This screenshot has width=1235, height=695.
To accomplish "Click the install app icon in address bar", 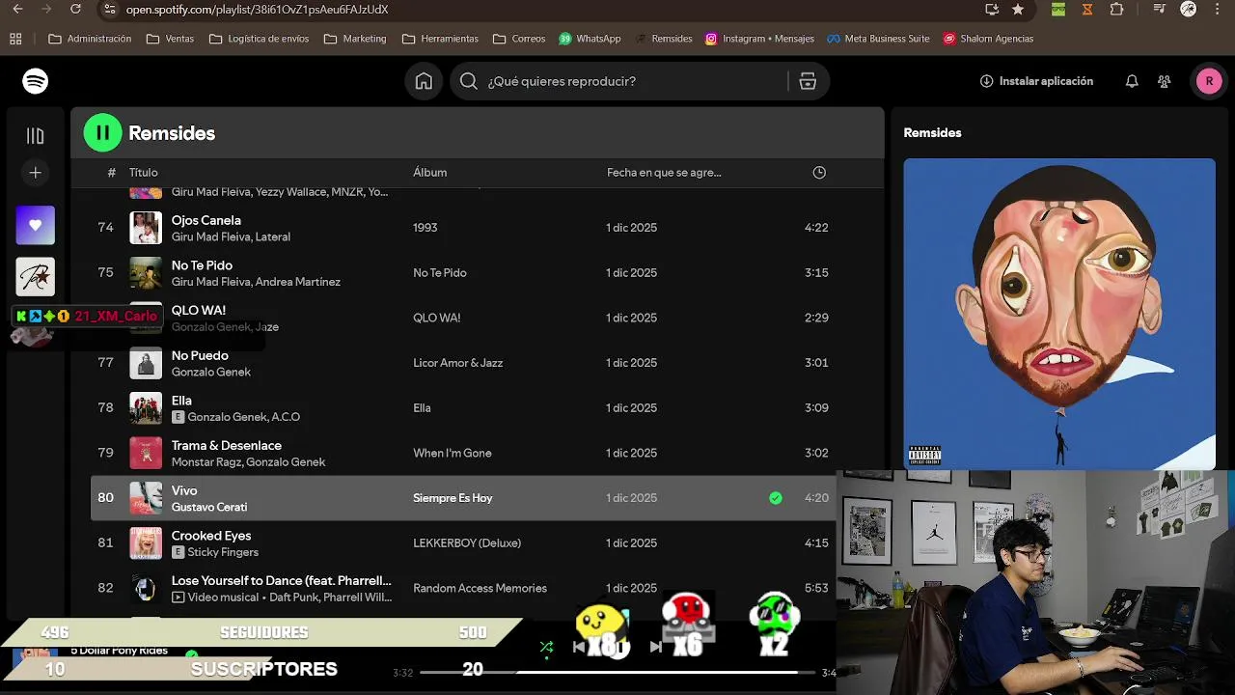I will (992, 10).
